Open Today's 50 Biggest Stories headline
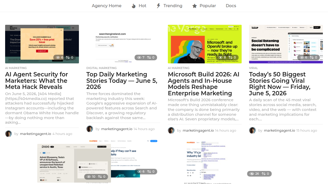Viewport: 328px width, 184px height. point(280,84)
